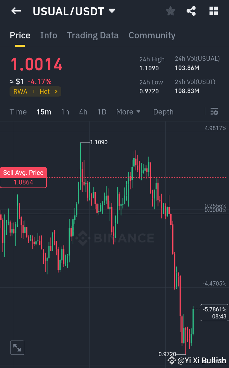Switch to the Trading Data tab

(92, 35)
